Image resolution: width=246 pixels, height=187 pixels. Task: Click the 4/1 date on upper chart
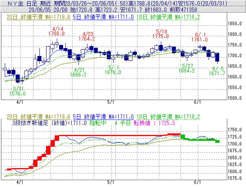pyautogui.click(x=20, y=102)
